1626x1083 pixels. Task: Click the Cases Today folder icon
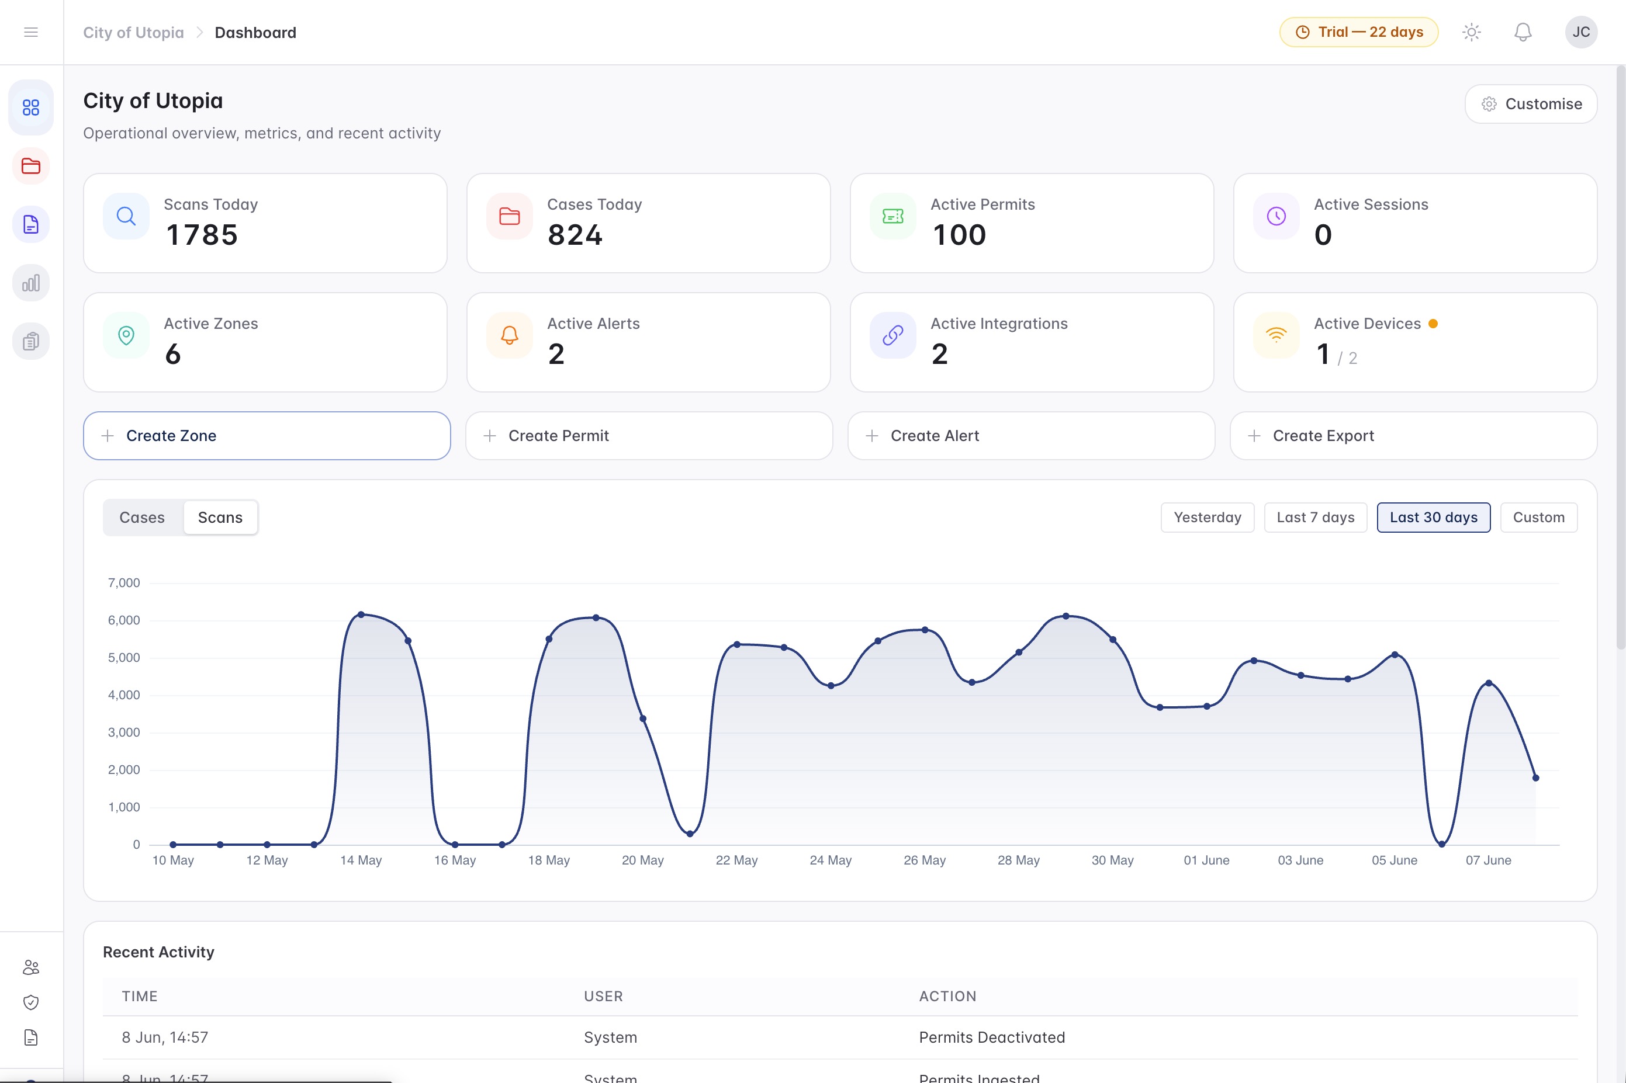tap(509, 216)
